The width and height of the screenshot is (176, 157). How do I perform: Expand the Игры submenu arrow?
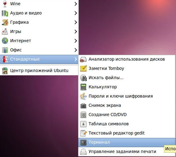pos(76,31)
